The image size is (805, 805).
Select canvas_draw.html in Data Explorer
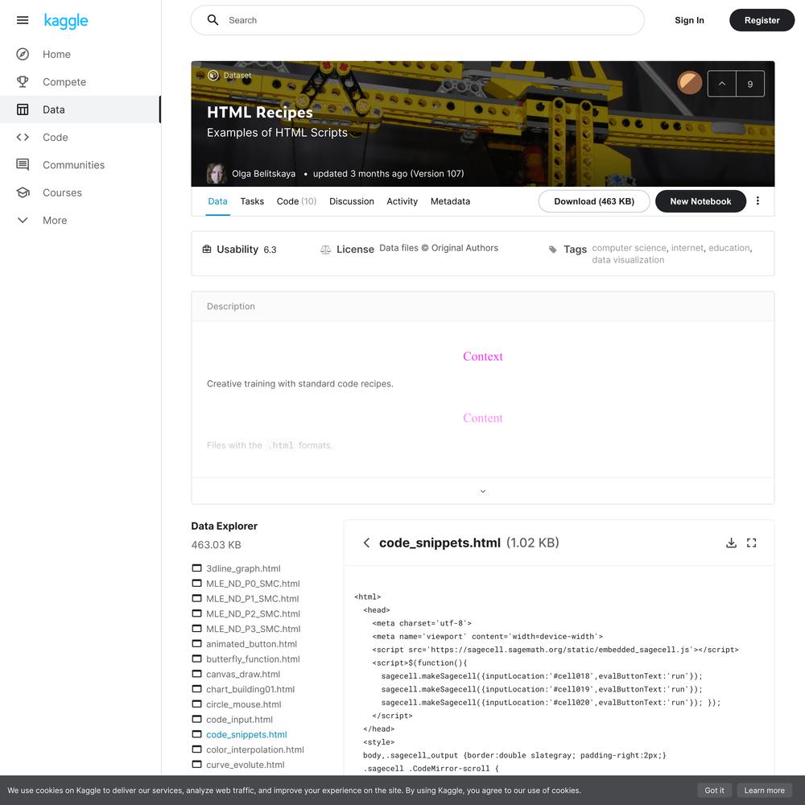pos(243,674)
